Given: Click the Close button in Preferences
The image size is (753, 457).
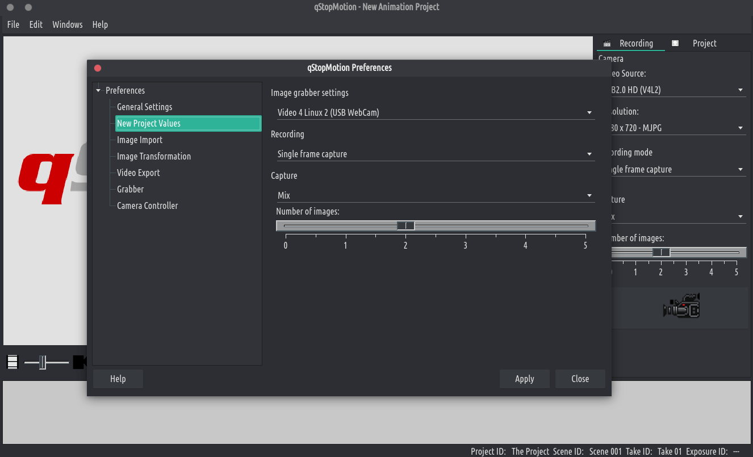Looking at the screenshot, I should point(580,379).
